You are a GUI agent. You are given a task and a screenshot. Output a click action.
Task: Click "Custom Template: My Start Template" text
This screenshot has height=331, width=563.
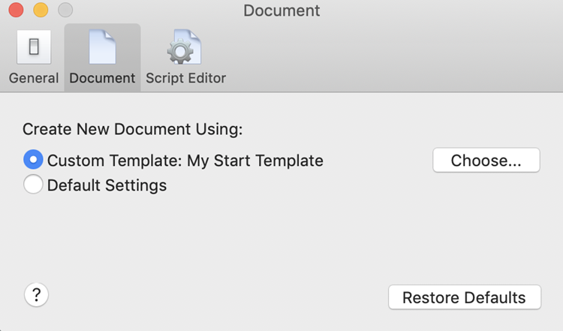point(185,160)
